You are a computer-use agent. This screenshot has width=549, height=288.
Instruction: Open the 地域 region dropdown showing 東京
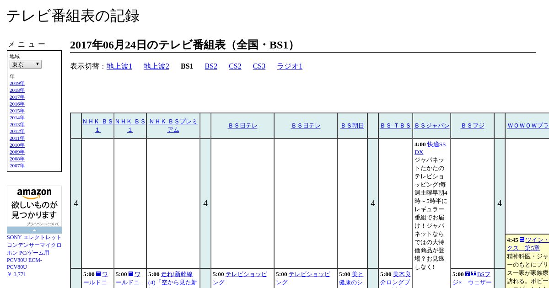[x=26, y=64]
